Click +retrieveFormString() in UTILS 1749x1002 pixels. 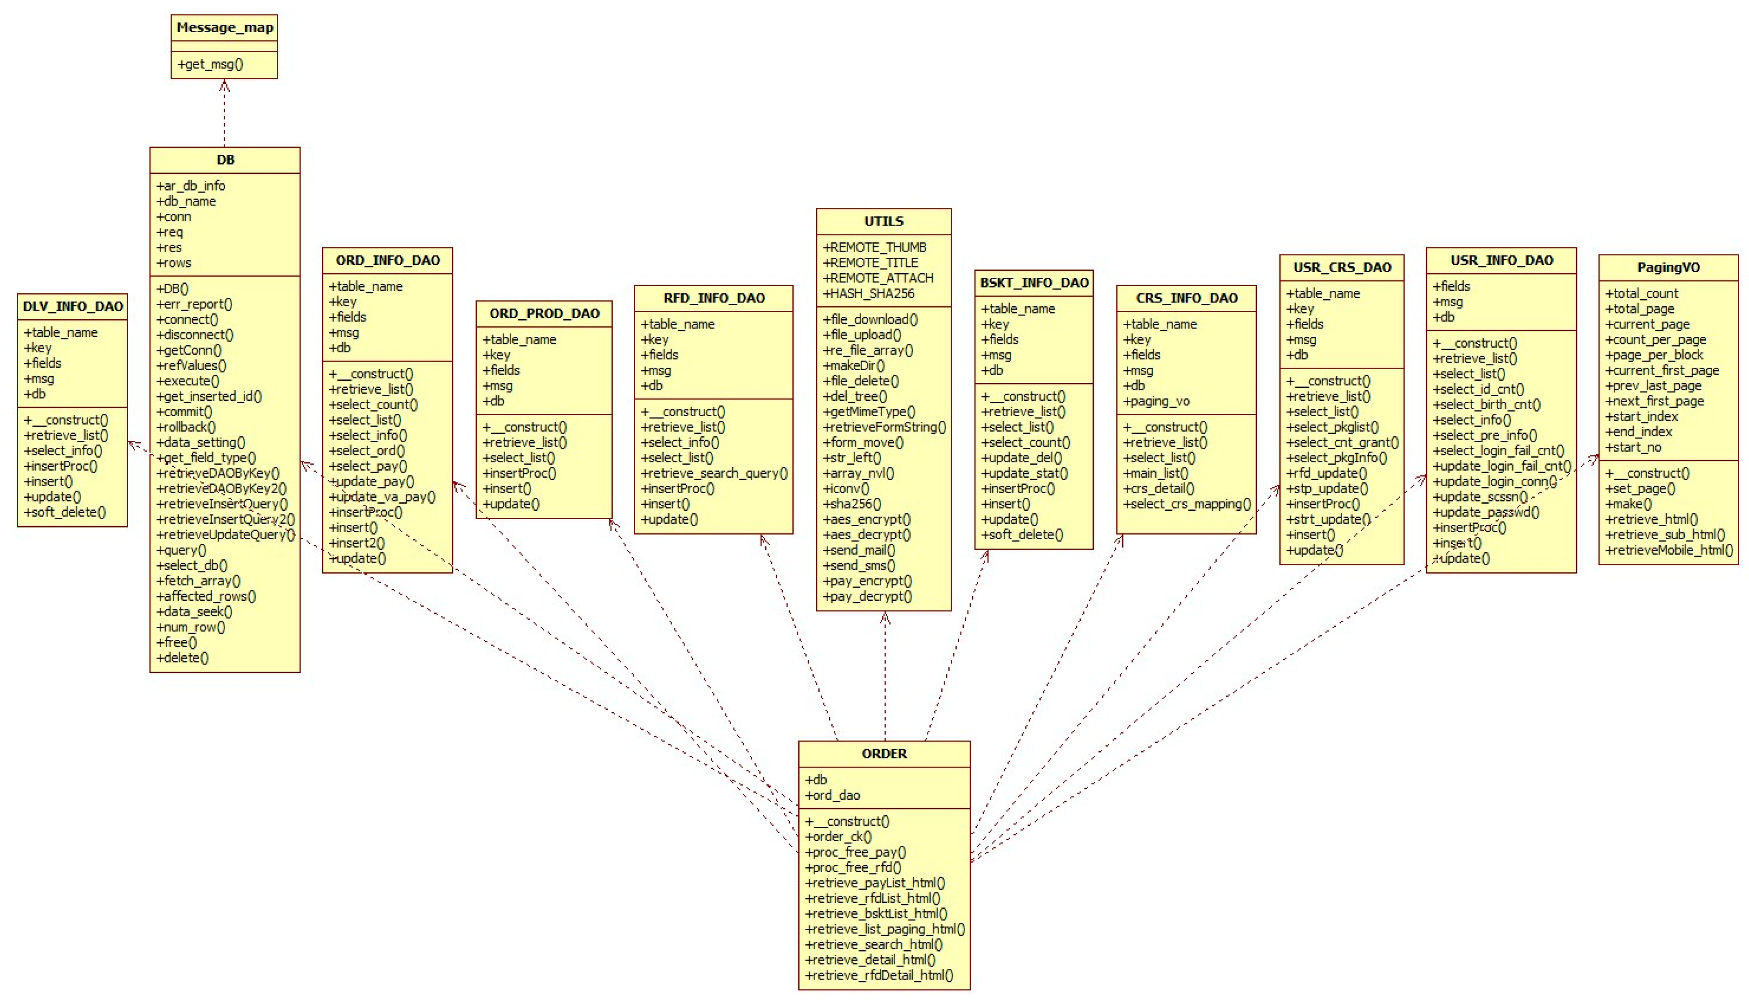(884, 427)
